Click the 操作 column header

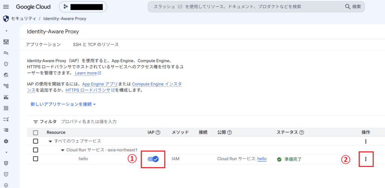pyautogui.click(x=366, y=133)
